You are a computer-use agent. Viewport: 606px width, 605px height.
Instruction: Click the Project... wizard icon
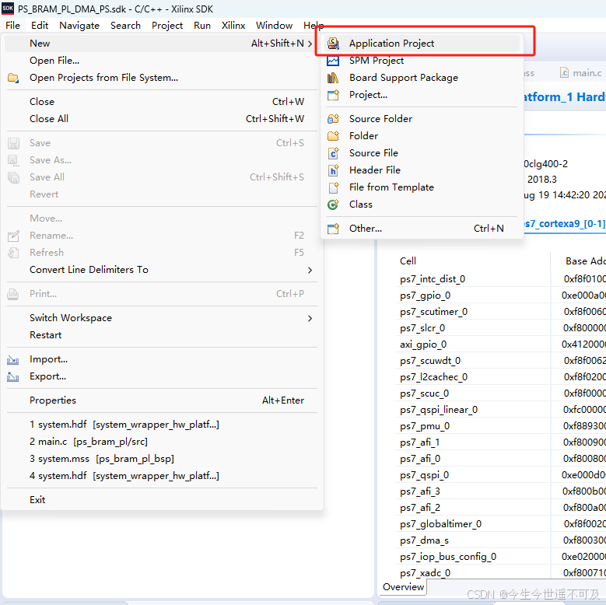pyautogui.click(x=333, y=95)
